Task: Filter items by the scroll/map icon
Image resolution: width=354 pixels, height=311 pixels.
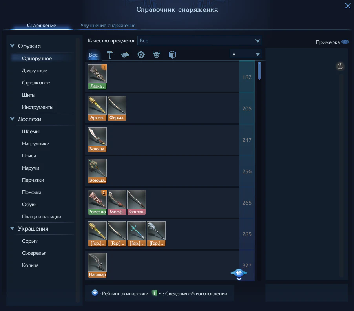Action: 125,55
